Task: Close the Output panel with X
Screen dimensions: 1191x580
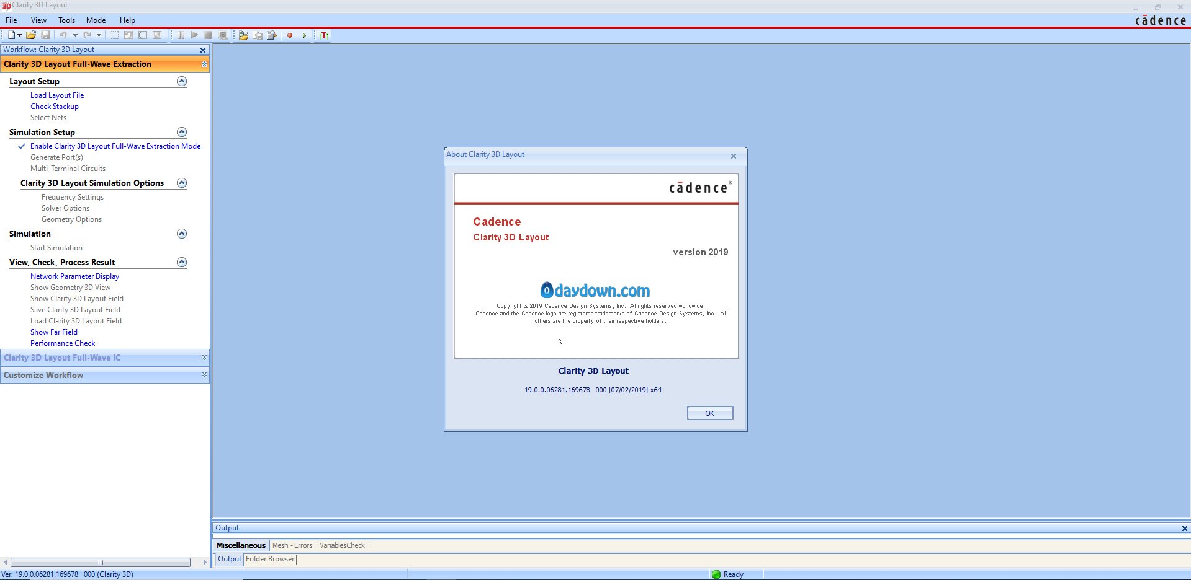Action: click(x=1184, y=529)
